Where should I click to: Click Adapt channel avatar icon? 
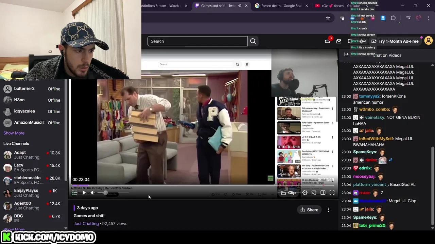7,155
